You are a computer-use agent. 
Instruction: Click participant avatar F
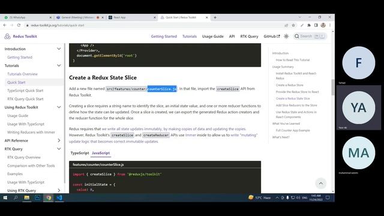pyautogui.click(x=359, y=63)
